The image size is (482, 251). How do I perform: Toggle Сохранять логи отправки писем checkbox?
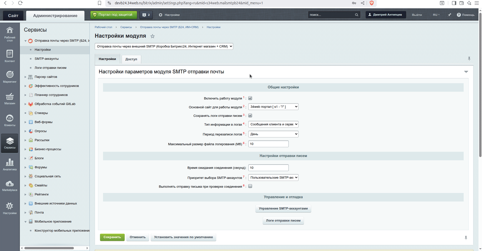250,116
